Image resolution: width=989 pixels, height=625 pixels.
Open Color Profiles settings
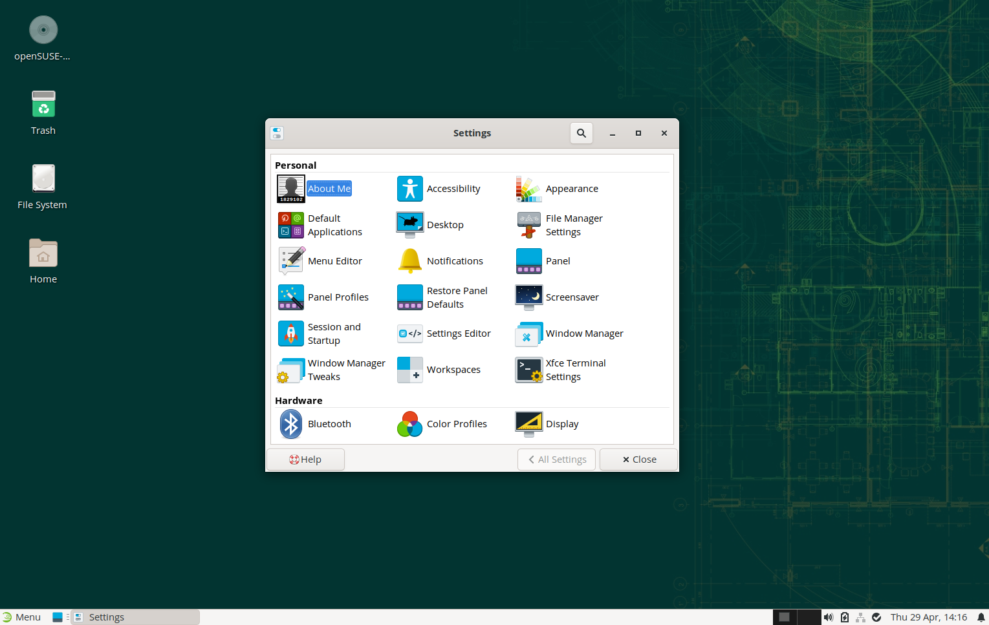click(409, 424)
